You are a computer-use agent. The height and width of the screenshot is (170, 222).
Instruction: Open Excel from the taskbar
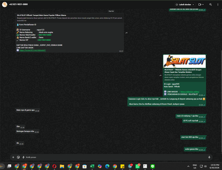point(92,166)
